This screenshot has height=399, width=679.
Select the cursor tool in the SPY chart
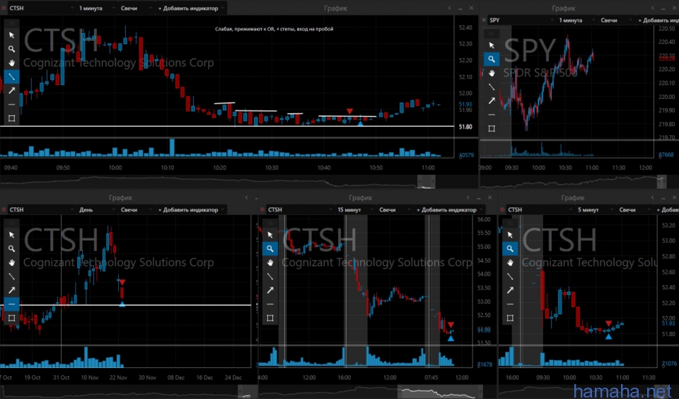point(492,45)
